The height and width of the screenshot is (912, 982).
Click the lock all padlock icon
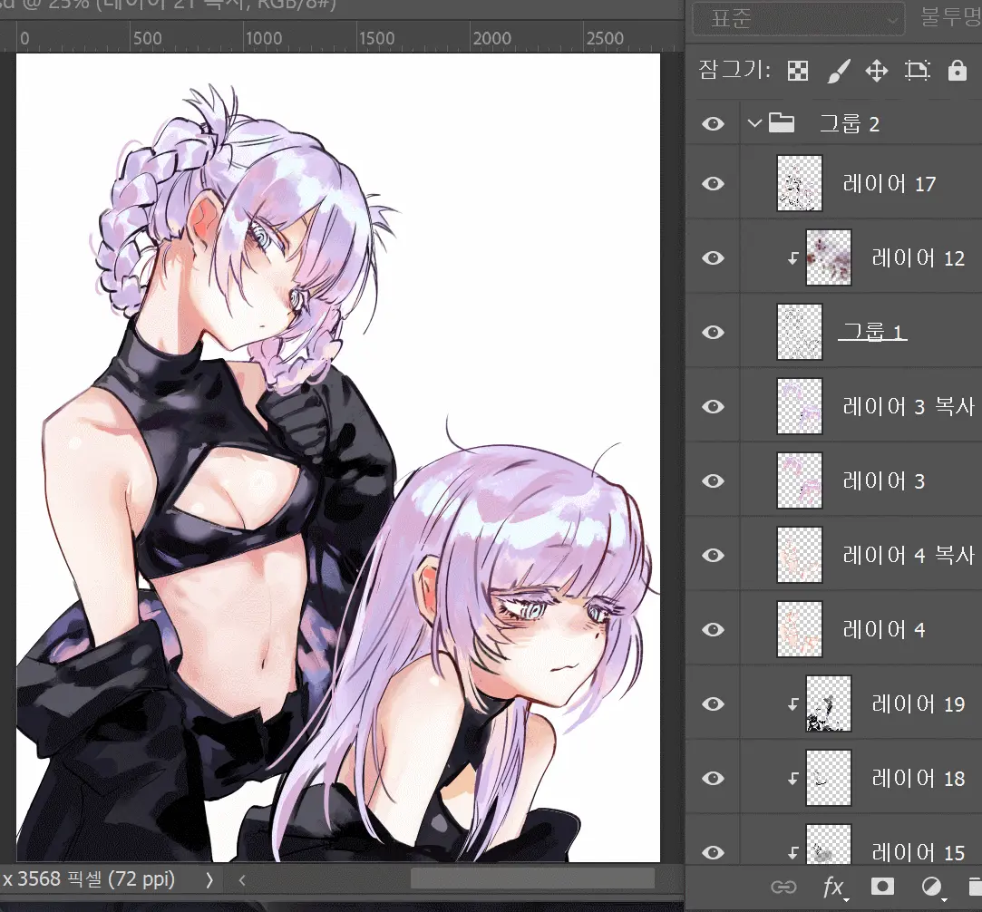[x=958, y=71]
